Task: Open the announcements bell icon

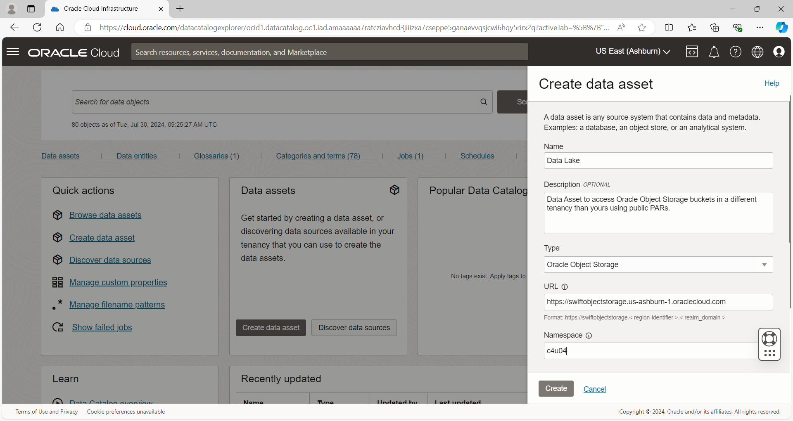Action: click(x=714, y=52)
